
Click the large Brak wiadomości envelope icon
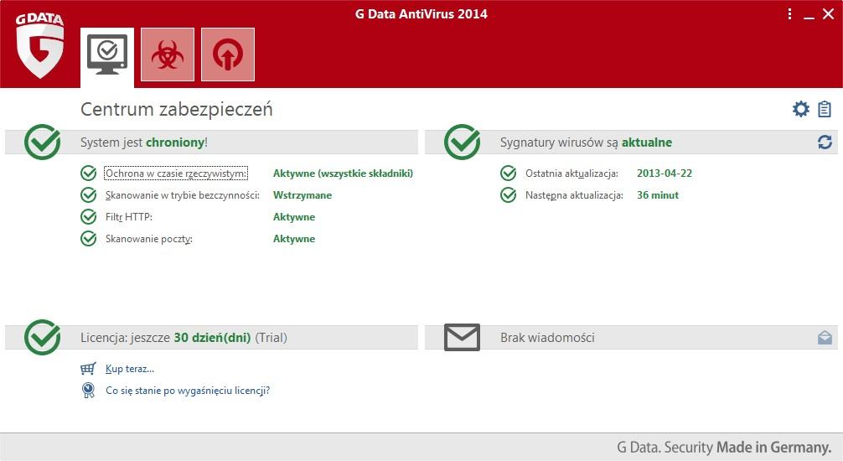point(462,337)
